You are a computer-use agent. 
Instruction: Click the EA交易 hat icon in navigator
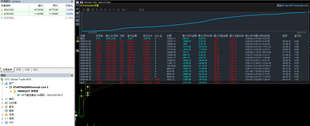coord(6,103)
